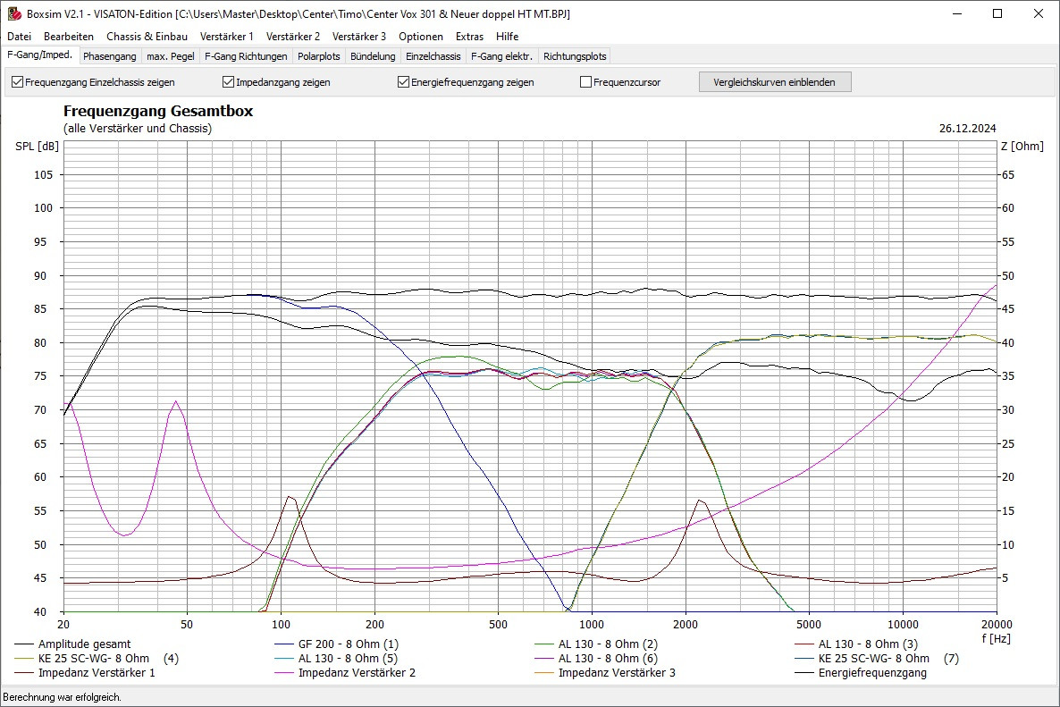Switch to the Phasengang tab
1060x707 pixels.
click(x=109, y=56)
